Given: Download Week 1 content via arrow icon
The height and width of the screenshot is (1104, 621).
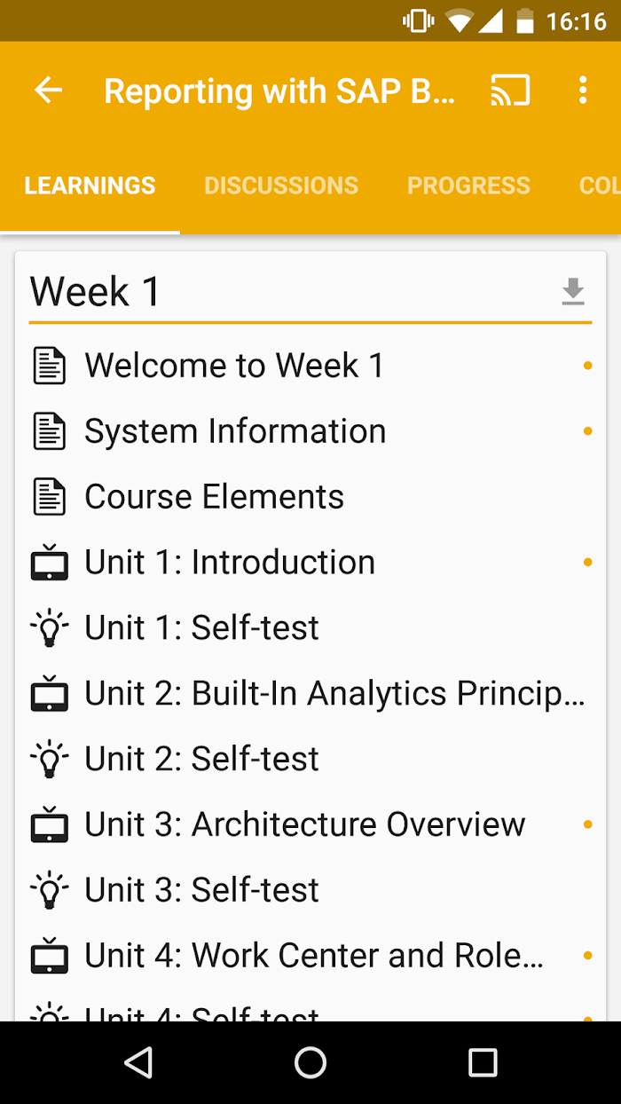Looking at the screenshot, I should click(x=573, y=291).
